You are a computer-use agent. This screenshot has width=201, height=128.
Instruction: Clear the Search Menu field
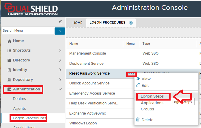tap(60, 31)
